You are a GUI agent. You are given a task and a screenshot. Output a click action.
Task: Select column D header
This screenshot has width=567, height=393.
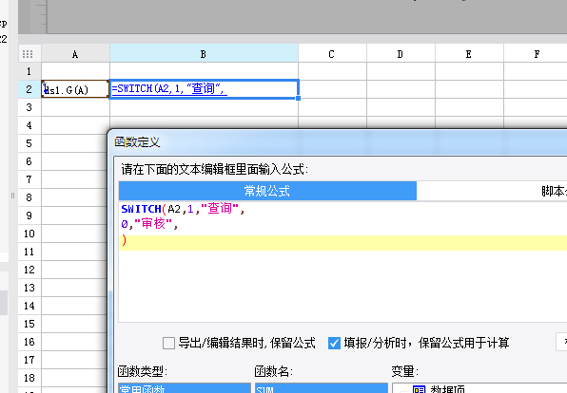[x=401, y=54]
